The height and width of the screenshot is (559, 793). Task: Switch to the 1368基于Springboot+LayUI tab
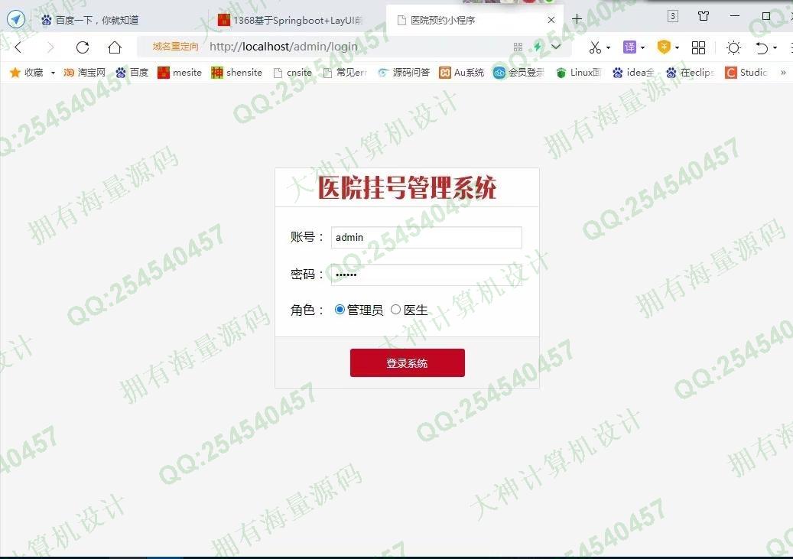(291, 20)
